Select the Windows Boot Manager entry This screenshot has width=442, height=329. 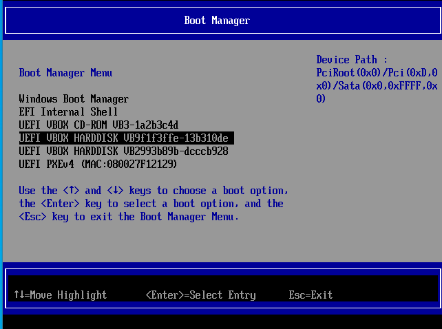[74, 99]
